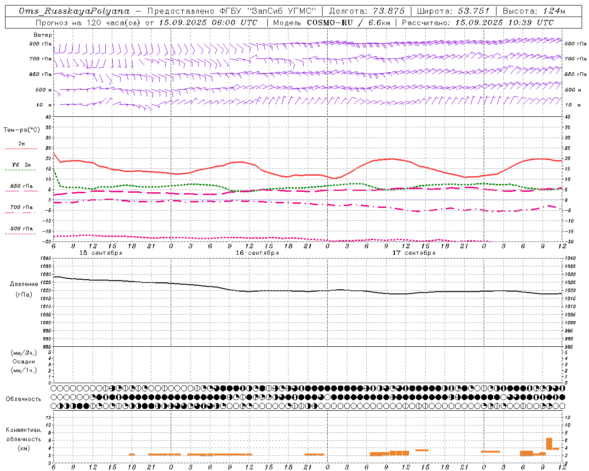Click the Высота: 124м header field

(x=534, y=11)
